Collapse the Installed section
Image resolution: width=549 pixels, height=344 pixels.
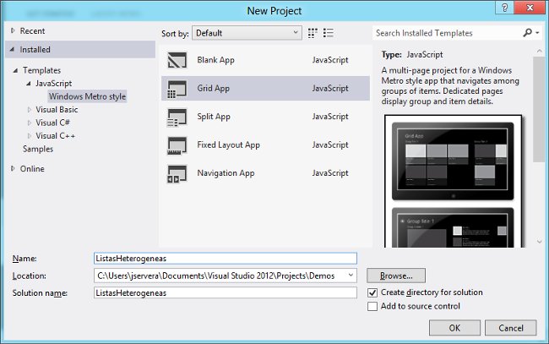coord(13,49)
